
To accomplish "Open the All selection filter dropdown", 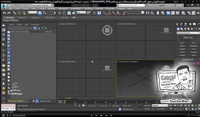I will pyautogui.click(x=32, y=13).
